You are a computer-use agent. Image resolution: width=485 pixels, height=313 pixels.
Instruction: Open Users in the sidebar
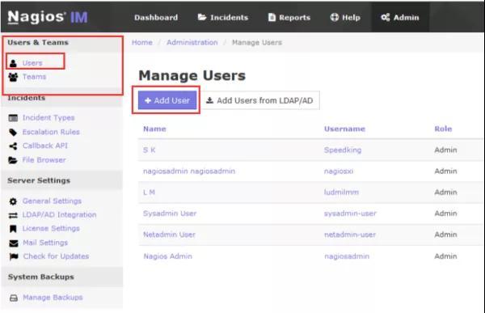32,63
